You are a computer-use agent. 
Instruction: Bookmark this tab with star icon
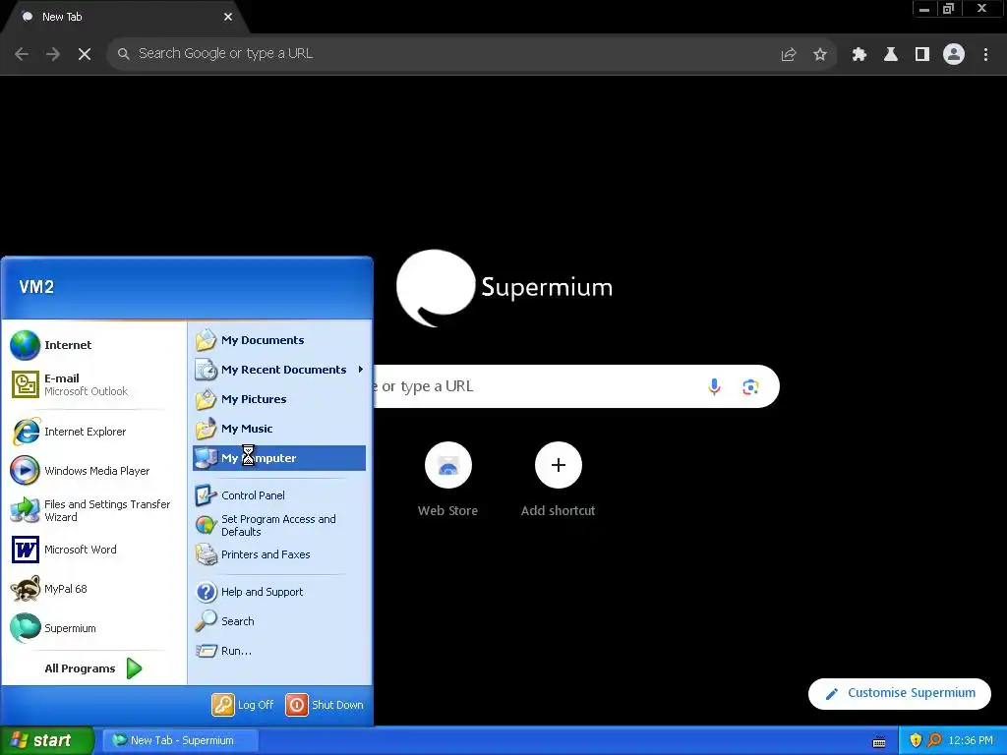coord(820,54)
